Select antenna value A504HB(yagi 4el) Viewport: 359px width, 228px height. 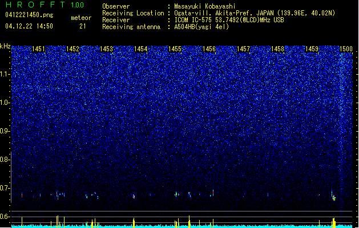201,27
